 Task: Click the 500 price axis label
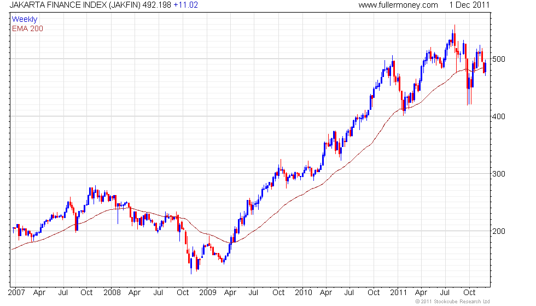coord(499,59)
